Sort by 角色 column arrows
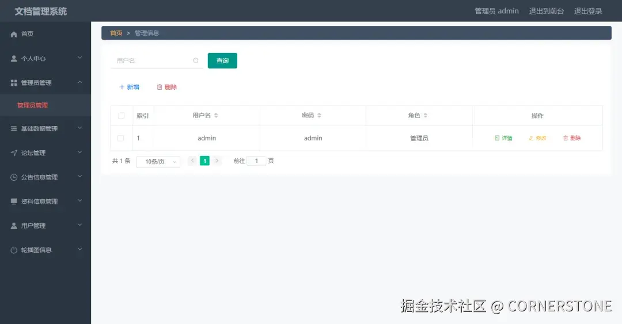The width and height of the screenshot is (622, 324). click(425, 116)
